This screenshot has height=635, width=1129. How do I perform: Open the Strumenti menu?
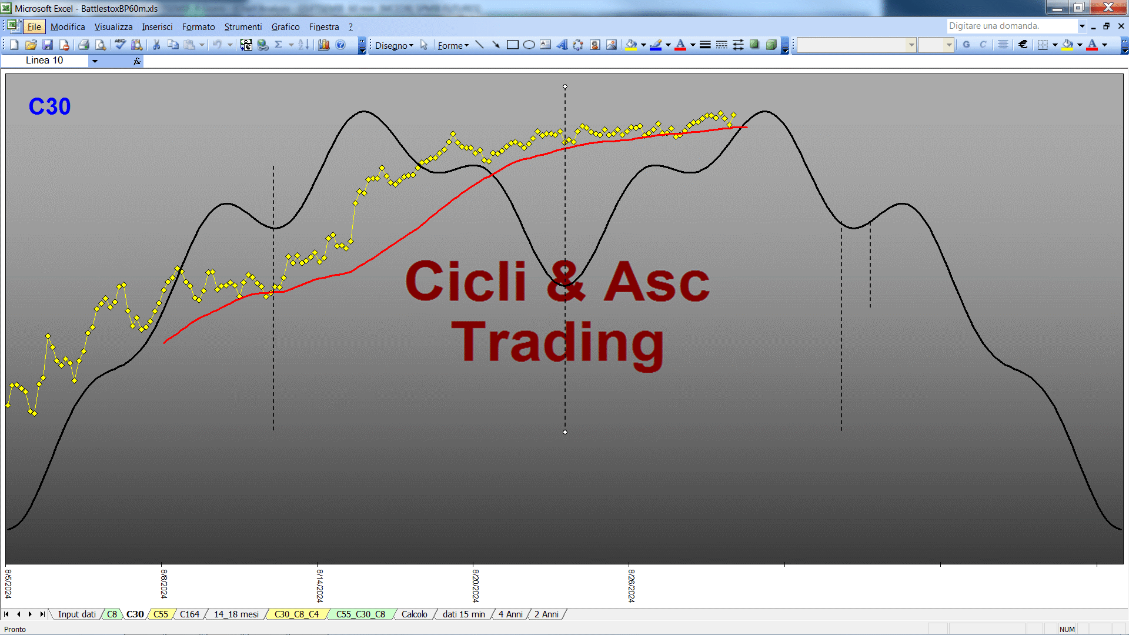click(243, 26)
